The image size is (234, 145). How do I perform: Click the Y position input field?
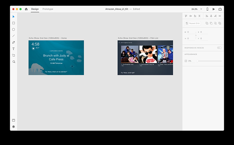tap(204, 38)
